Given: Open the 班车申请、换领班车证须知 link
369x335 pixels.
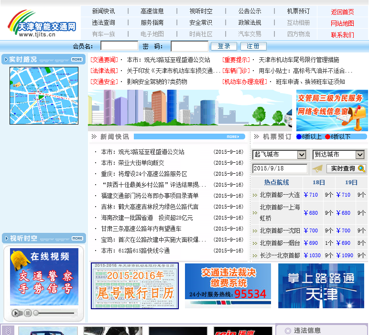Looking at the screenshot, I should 310,82.
